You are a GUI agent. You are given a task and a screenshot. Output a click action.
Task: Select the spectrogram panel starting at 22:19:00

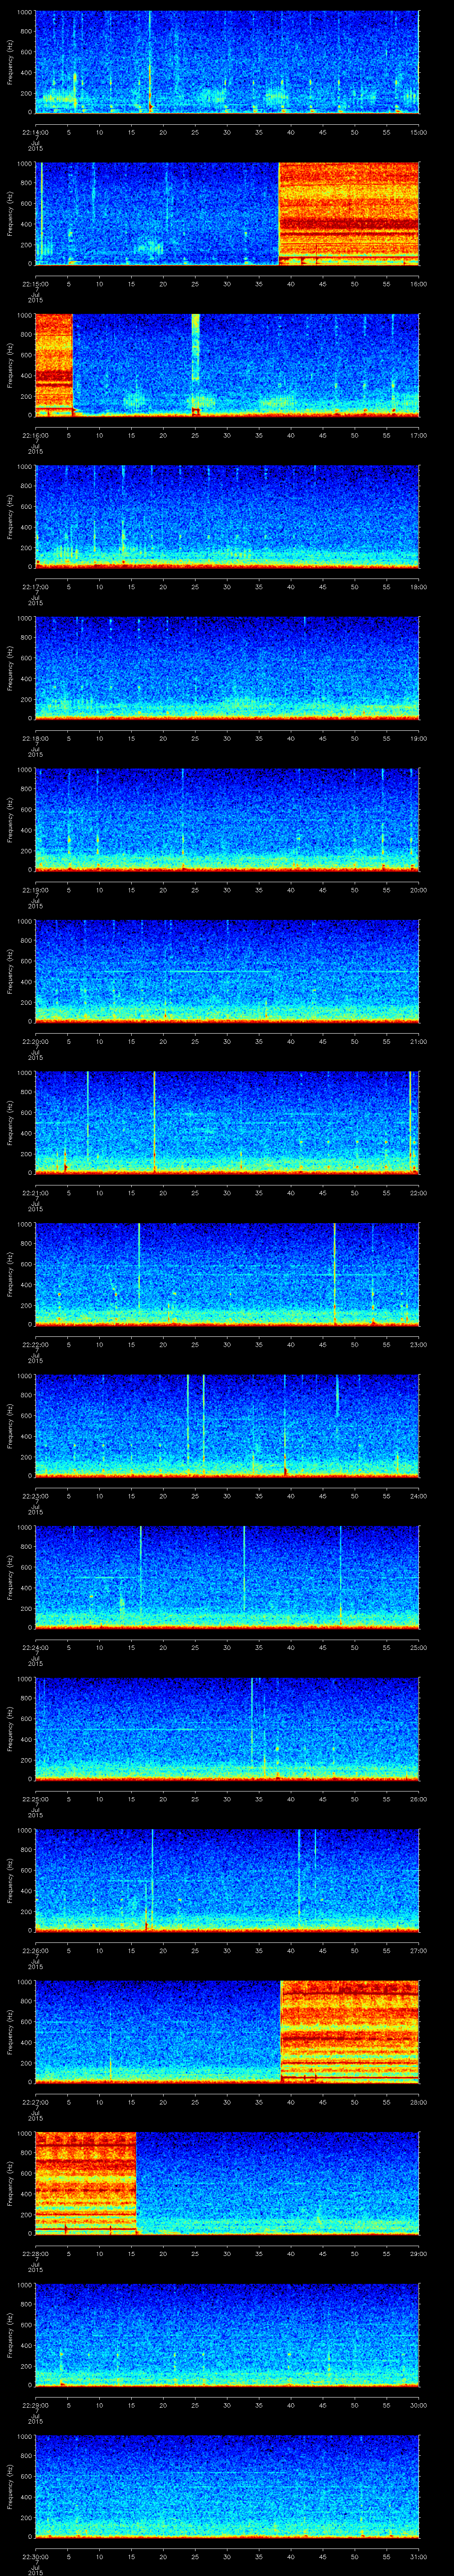tap(227, 820)
